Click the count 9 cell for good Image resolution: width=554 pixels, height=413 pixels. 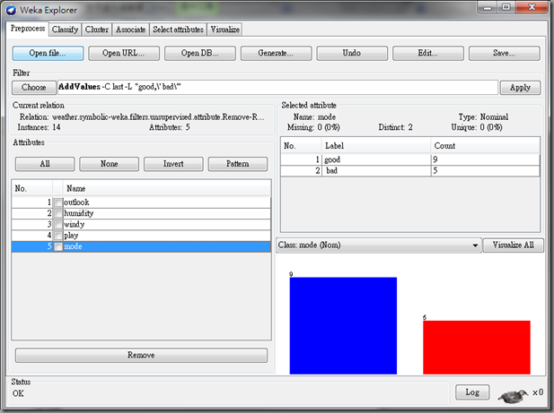485,159
